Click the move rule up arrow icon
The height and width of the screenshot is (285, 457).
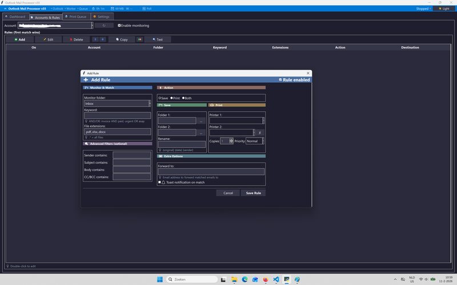point(95,39)
